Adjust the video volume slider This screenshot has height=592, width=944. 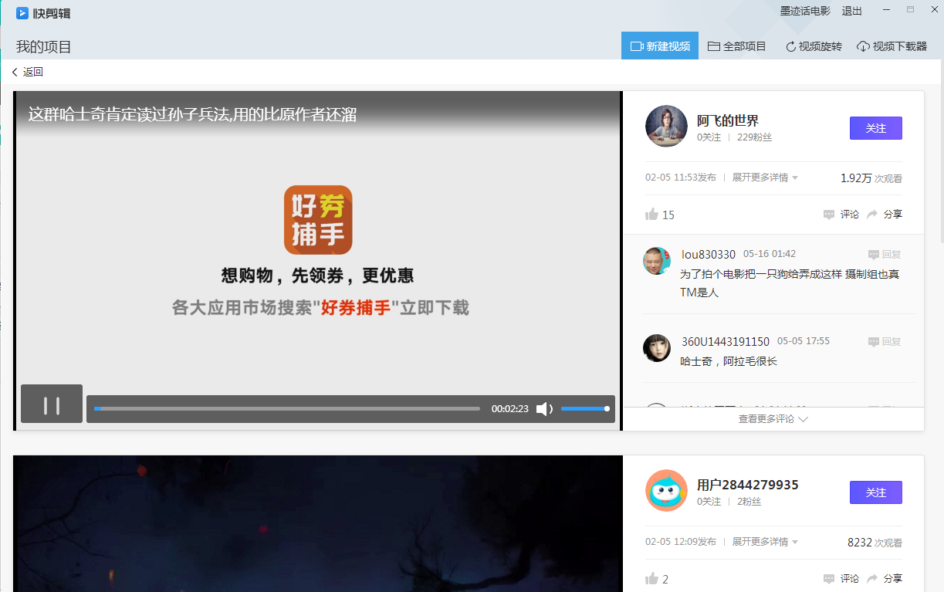[585, 409]
